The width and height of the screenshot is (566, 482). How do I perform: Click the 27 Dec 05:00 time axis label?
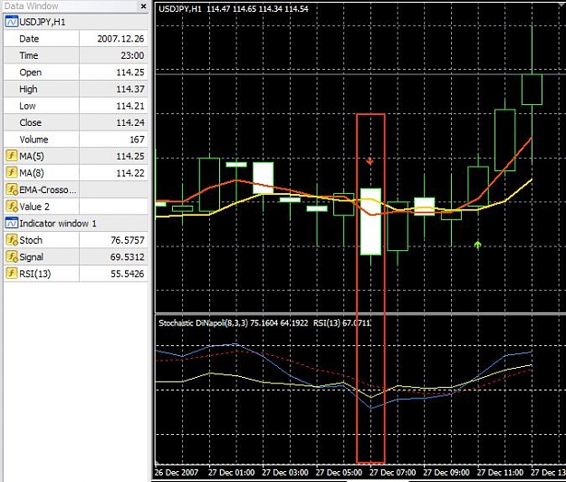(x=339, y=472)
